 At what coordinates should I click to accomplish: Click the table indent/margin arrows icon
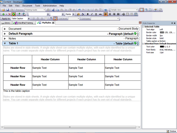pyautogui.click(x=123, y=14)
